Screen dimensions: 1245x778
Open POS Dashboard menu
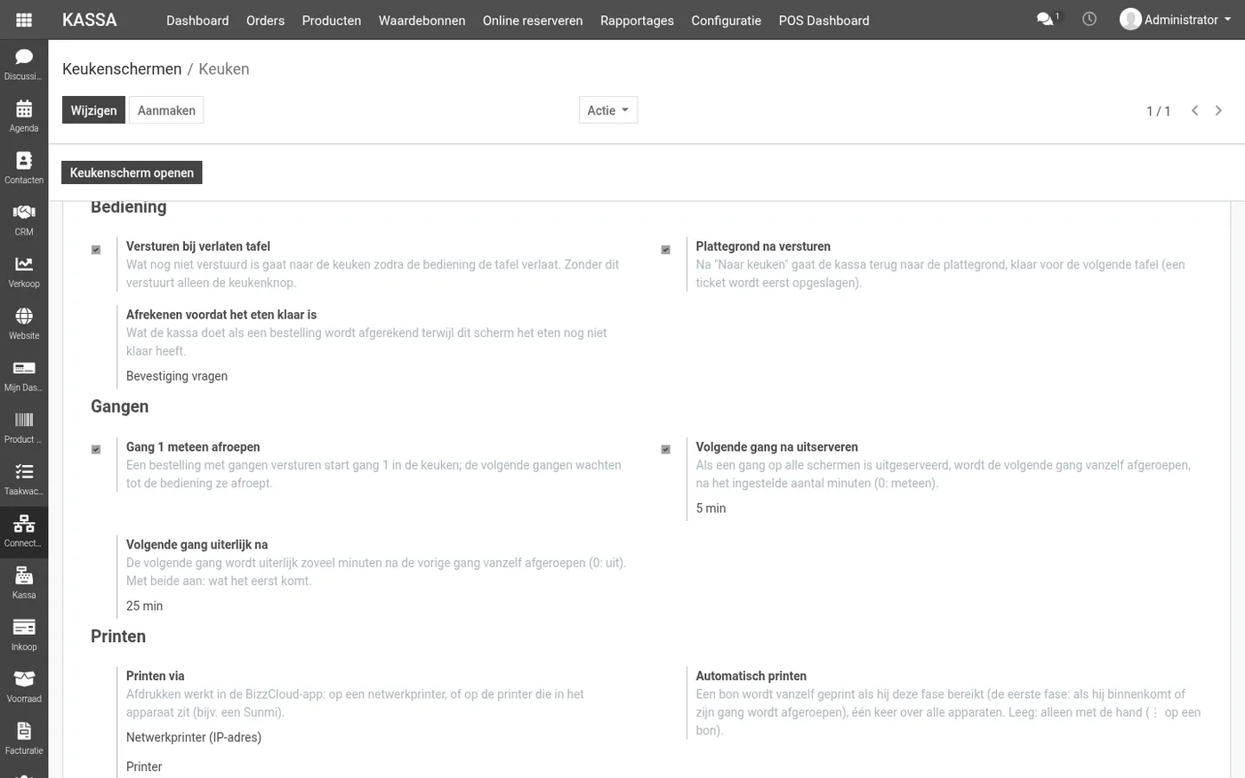click(x=823, y=20)
